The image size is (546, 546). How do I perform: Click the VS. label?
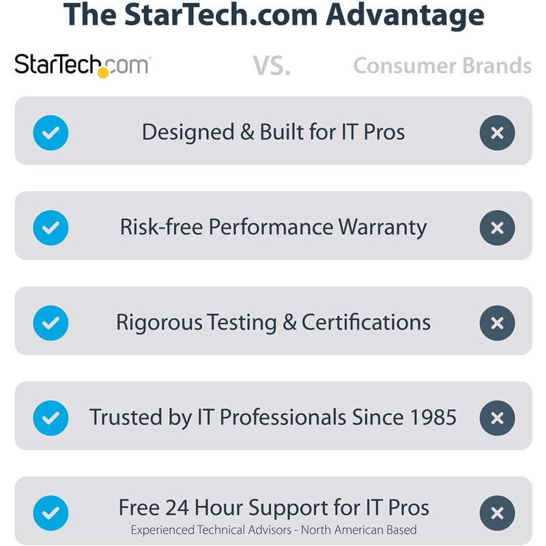point(272,66)
